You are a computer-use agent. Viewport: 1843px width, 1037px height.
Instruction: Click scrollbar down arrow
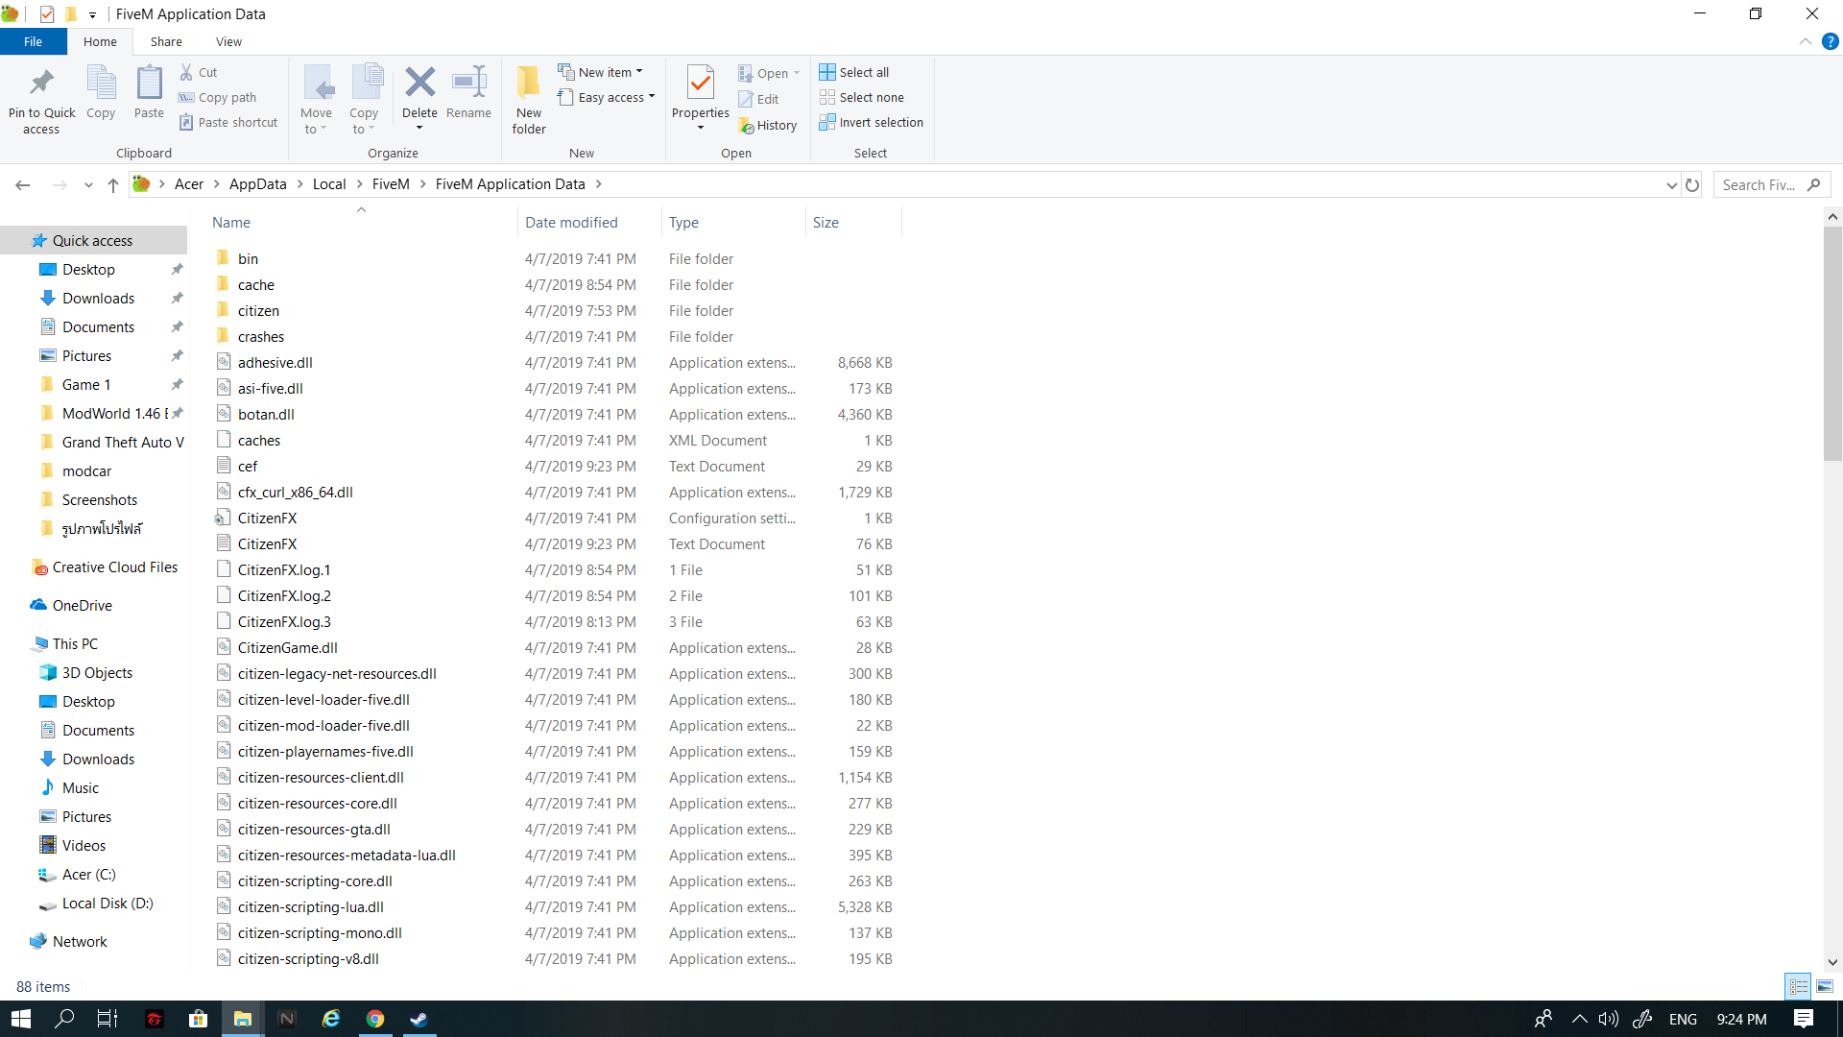pos(1832,962)
